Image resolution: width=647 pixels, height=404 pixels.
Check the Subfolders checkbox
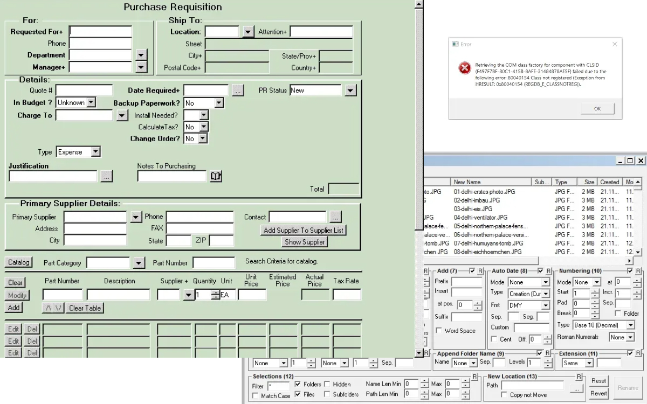pos(327,394)
